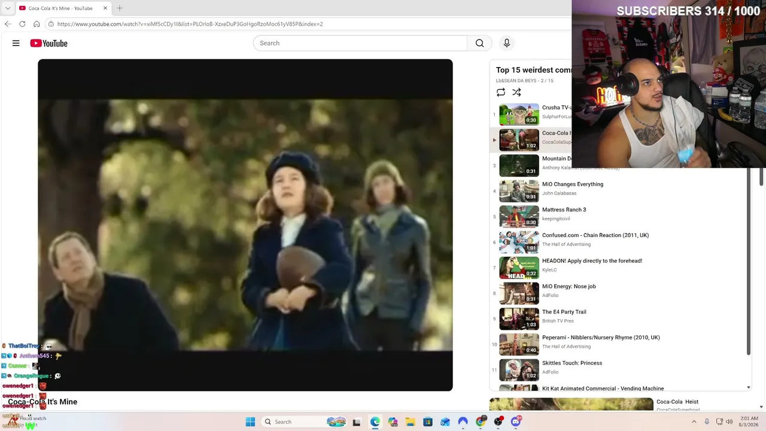Click the Top 15 weirdest playlist title
The height and width of the screenshot is (431, 766).
pyautogui.click(x=533, y=70)
